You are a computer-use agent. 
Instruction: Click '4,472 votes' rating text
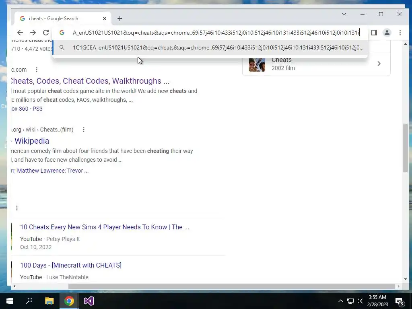pos(38,49)
